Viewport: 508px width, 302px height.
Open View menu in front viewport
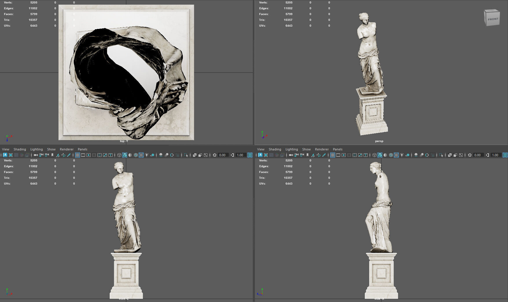(x=5, y=149)
